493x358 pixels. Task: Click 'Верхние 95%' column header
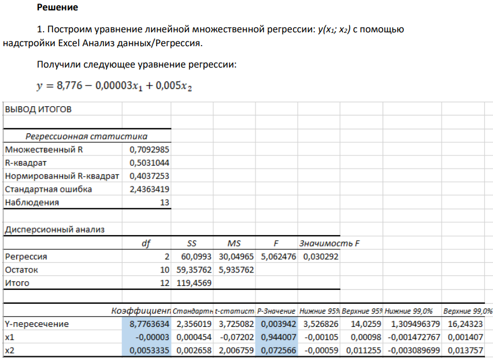click(362, 311)
